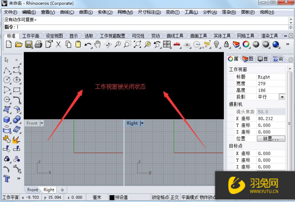The width and height of the screenshot is (295, 202).
Task: Click the red car icon in the toolbar
Action: (177, 45)
